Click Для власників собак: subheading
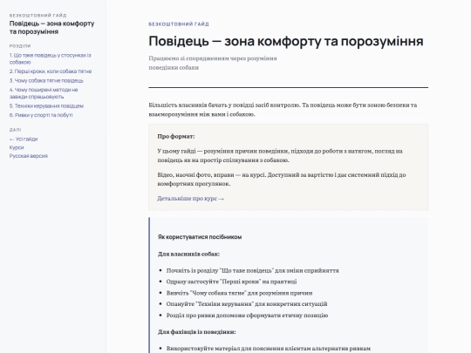Image resolution: width=471 pixels, height=353 pixels. click(x=188, y=254)
